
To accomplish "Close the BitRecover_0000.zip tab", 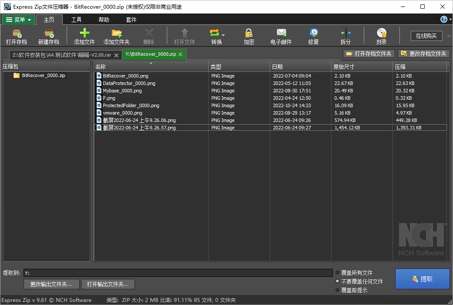I will coord(181,54).
